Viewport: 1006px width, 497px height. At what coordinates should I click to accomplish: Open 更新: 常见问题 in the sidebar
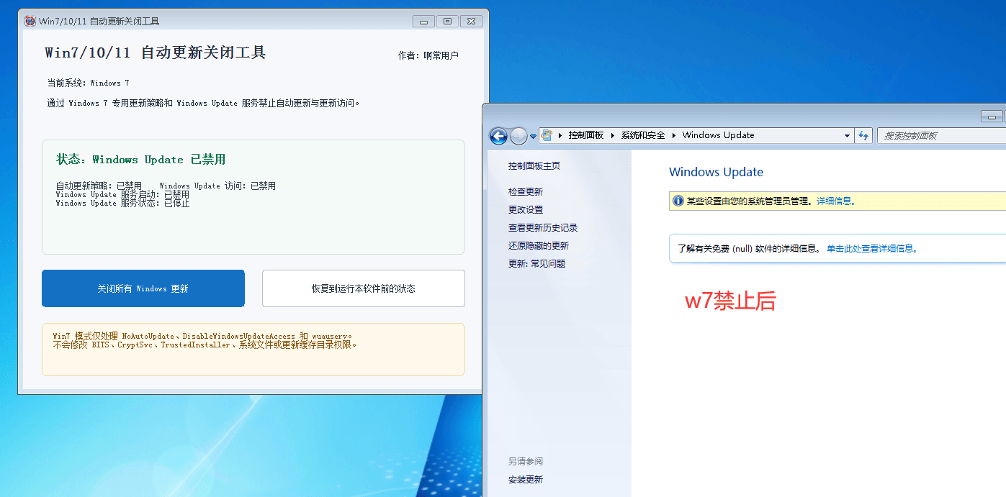pyautogui.click(x=537, y=264)
